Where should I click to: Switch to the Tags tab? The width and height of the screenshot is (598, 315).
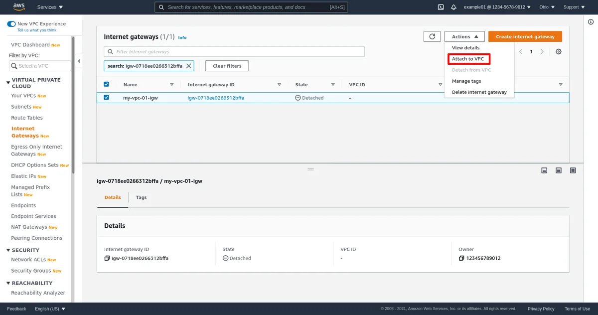pyautogui.click(x=141, y=197)
